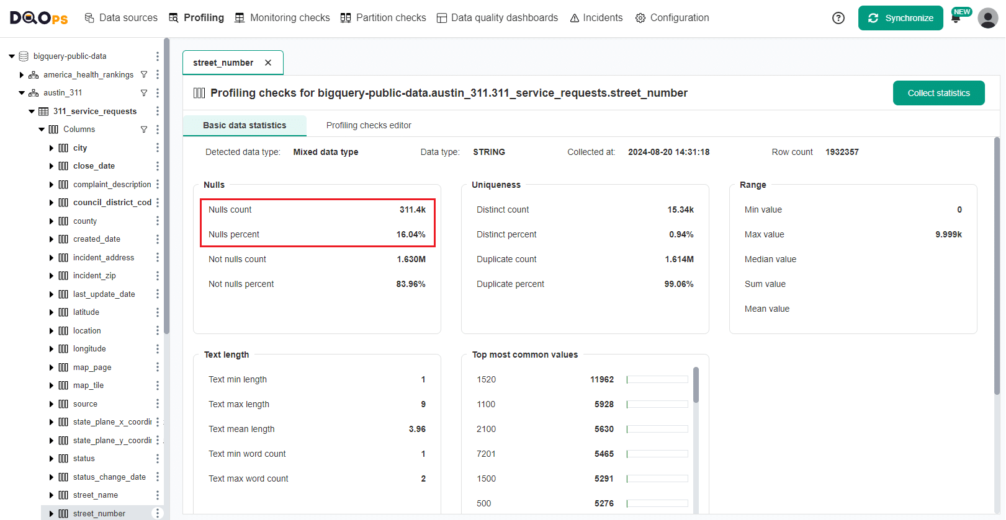Switch to Profiling checks editor tab
The width and height of the screenshot is (1006, 520).
pos(369,125)
